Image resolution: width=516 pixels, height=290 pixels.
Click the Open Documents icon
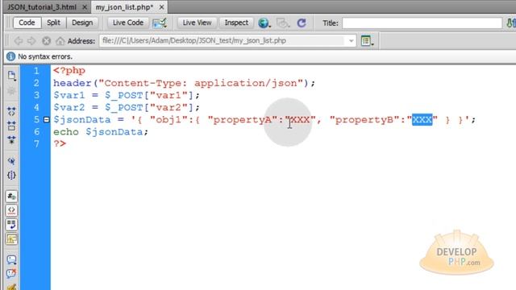point(11,76)
